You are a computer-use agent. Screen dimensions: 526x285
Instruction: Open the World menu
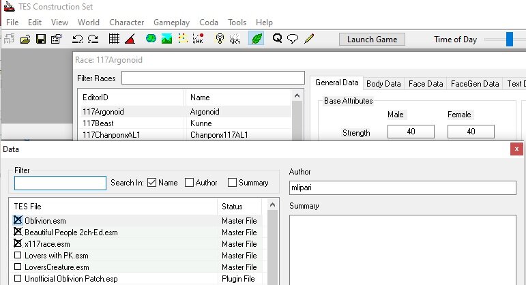(x=89, y=22)
